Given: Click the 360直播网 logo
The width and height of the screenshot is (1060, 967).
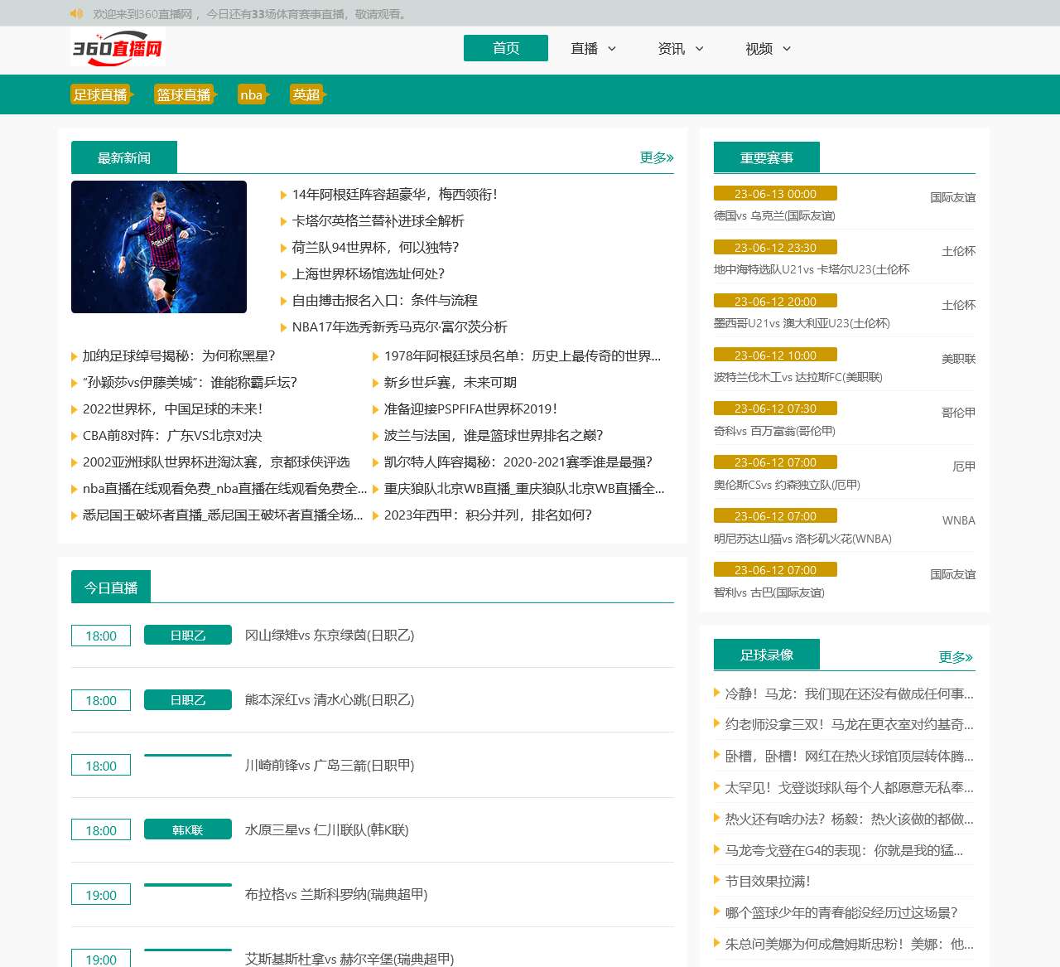Looking at the screenshot, I should 118,48.
